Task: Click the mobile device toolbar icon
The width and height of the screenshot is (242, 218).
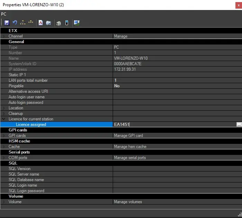Action: tap(66, 23)
